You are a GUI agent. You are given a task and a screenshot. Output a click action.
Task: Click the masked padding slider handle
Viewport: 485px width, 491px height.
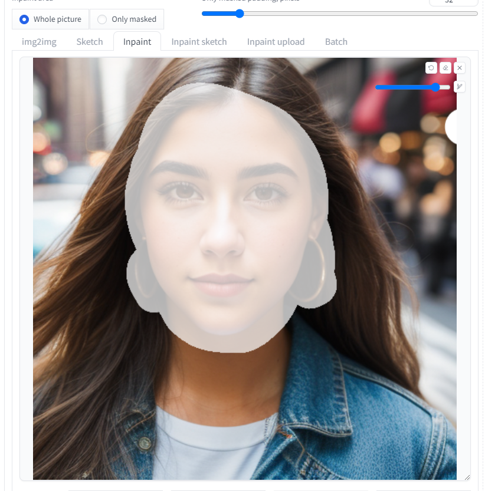pyautogui.click(x=240, y=14)
